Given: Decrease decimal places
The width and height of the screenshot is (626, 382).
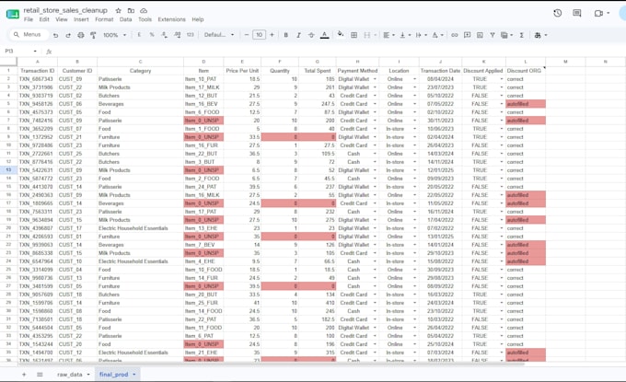Looking at the screenshot, I should pos(164,35).
